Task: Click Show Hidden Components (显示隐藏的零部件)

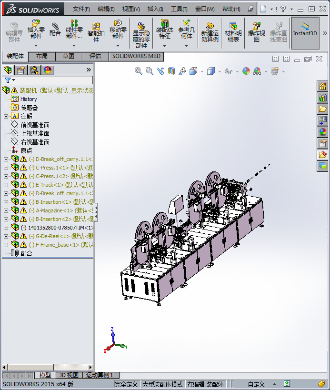Action: 141,35
